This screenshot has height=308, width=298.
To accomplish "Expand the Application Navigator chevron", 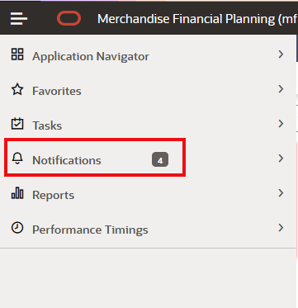I will pyautogui.click(x=281, y=54).
